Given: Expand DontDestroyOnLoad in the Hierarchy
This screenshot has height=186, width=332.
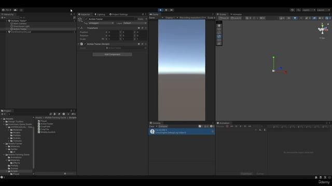Looking at the screenshot, I should [x=7, y=32].
